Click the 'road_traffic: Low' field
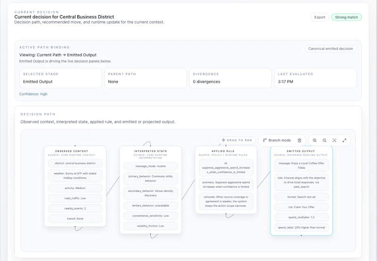This screenshot has width=377, height=261. click(x=75, y=198)
